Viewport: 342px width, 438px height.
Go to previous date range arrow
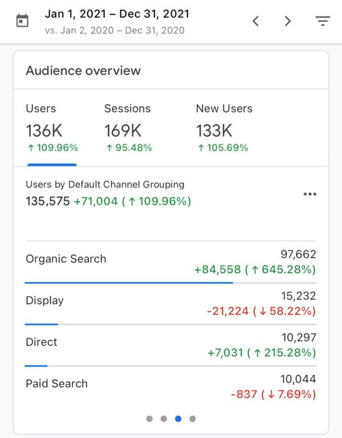coord(255,21)
